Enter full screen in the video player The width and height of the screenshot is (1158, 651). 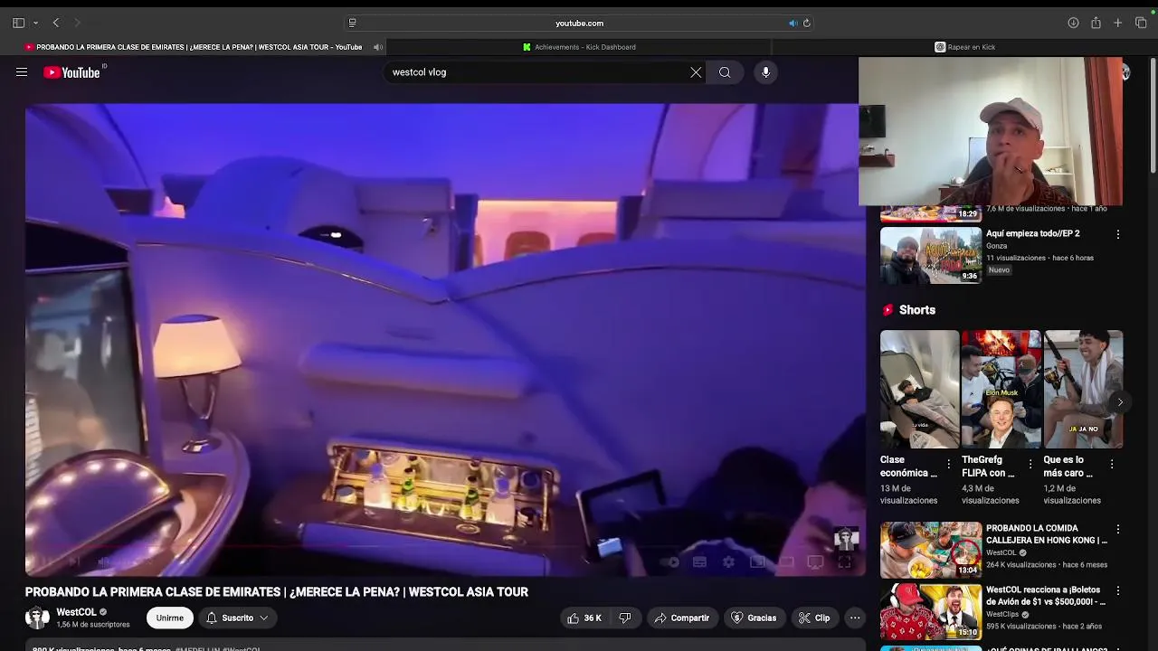click(844, 561)
